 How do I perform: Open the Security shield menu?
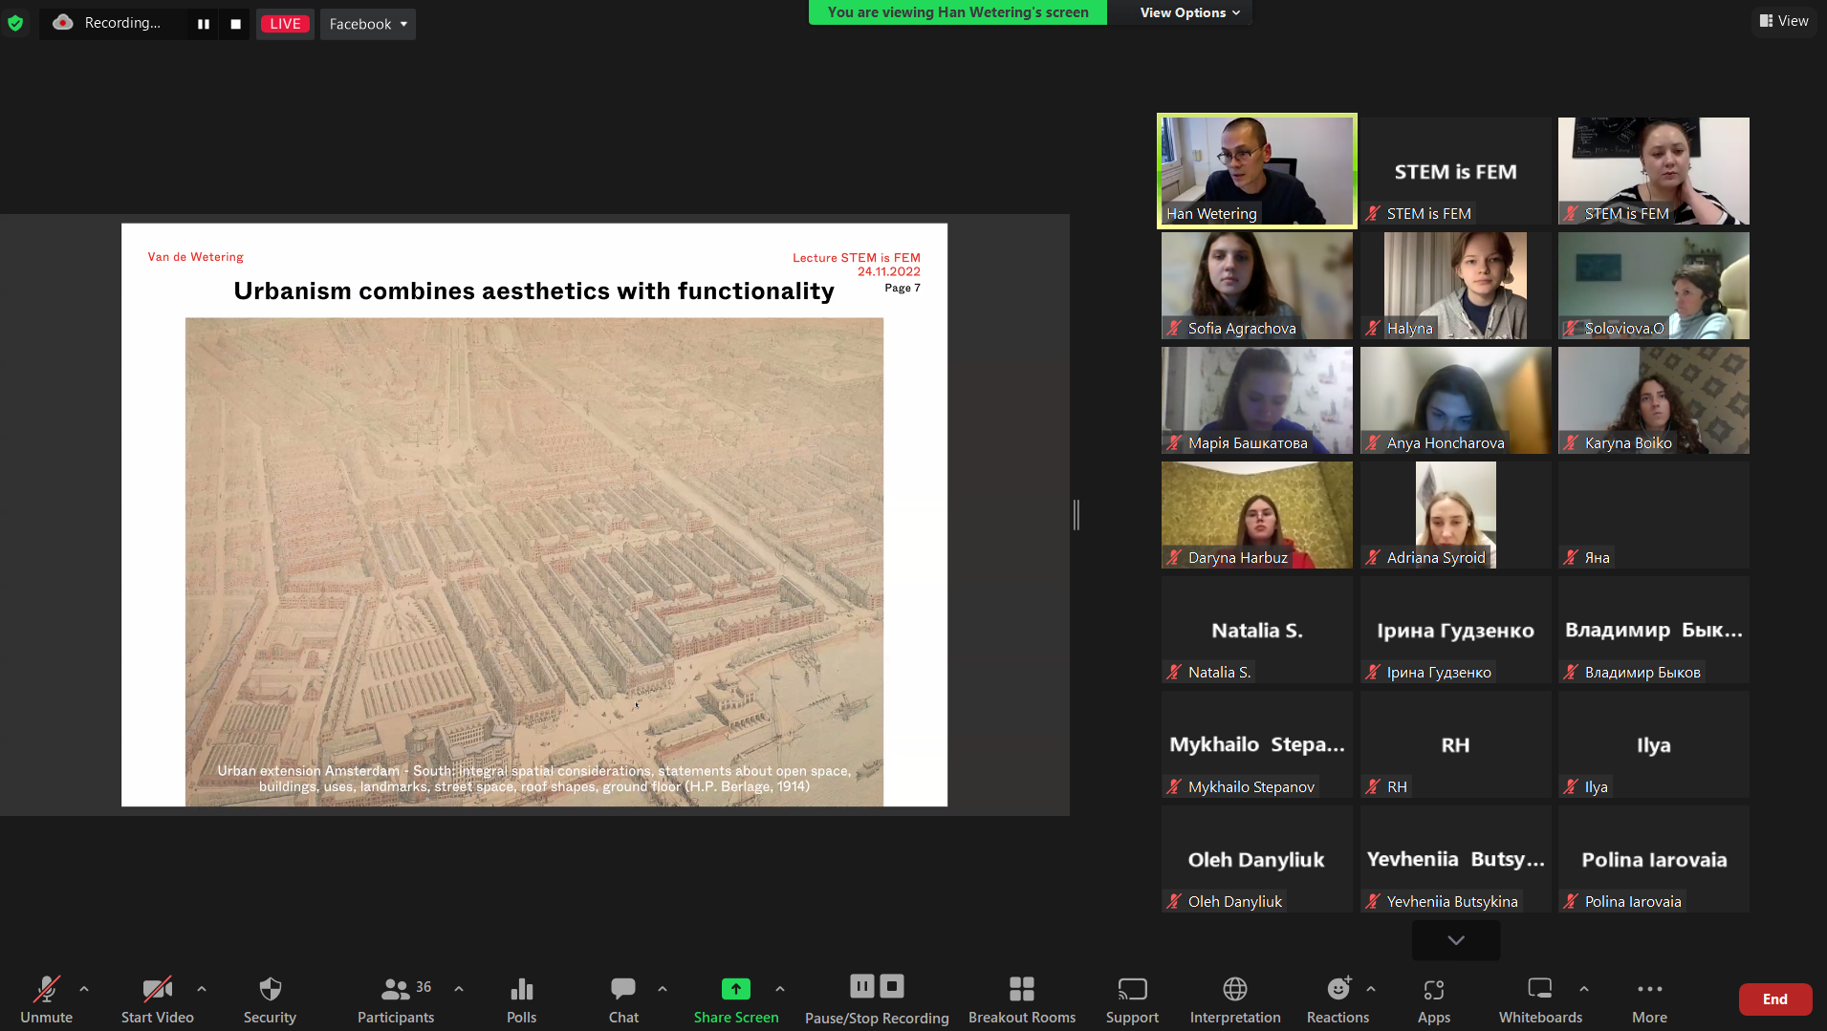[x=270, y=999]
